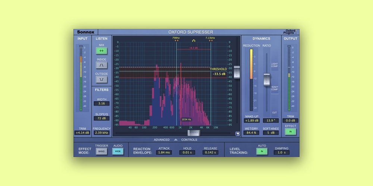The image size is (373, 186).
Task: Collapse the Advanced Controls triangle
Action: point(176,140)
